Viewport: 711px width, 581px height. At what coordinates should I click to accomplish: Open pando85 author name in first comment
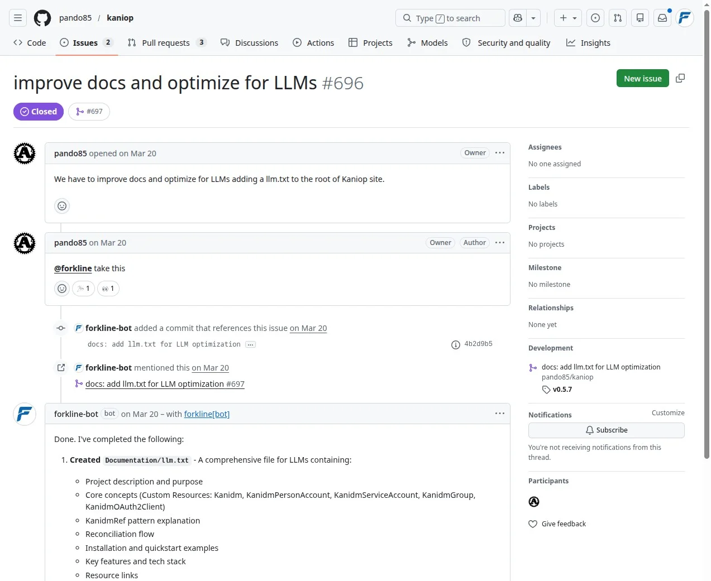click(x=70, y=153)
